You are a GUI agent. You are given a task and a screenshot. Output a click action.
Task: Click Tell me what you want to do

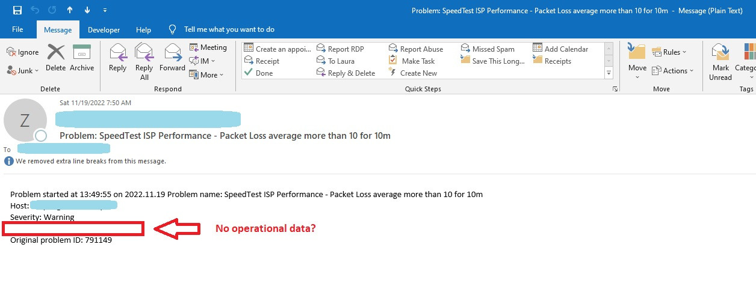tap(222, 29)
